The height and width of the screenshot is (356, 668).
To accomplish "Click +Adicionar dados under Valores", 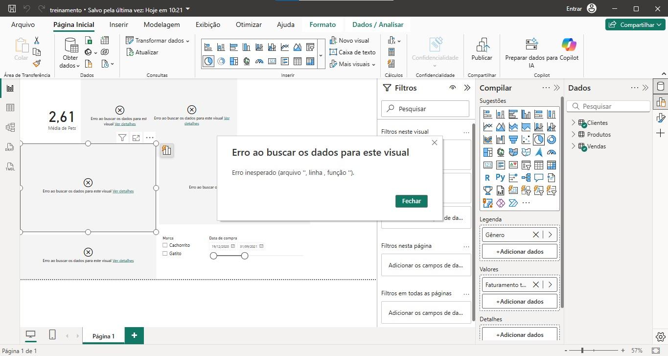I will click(x=520, y=302).
